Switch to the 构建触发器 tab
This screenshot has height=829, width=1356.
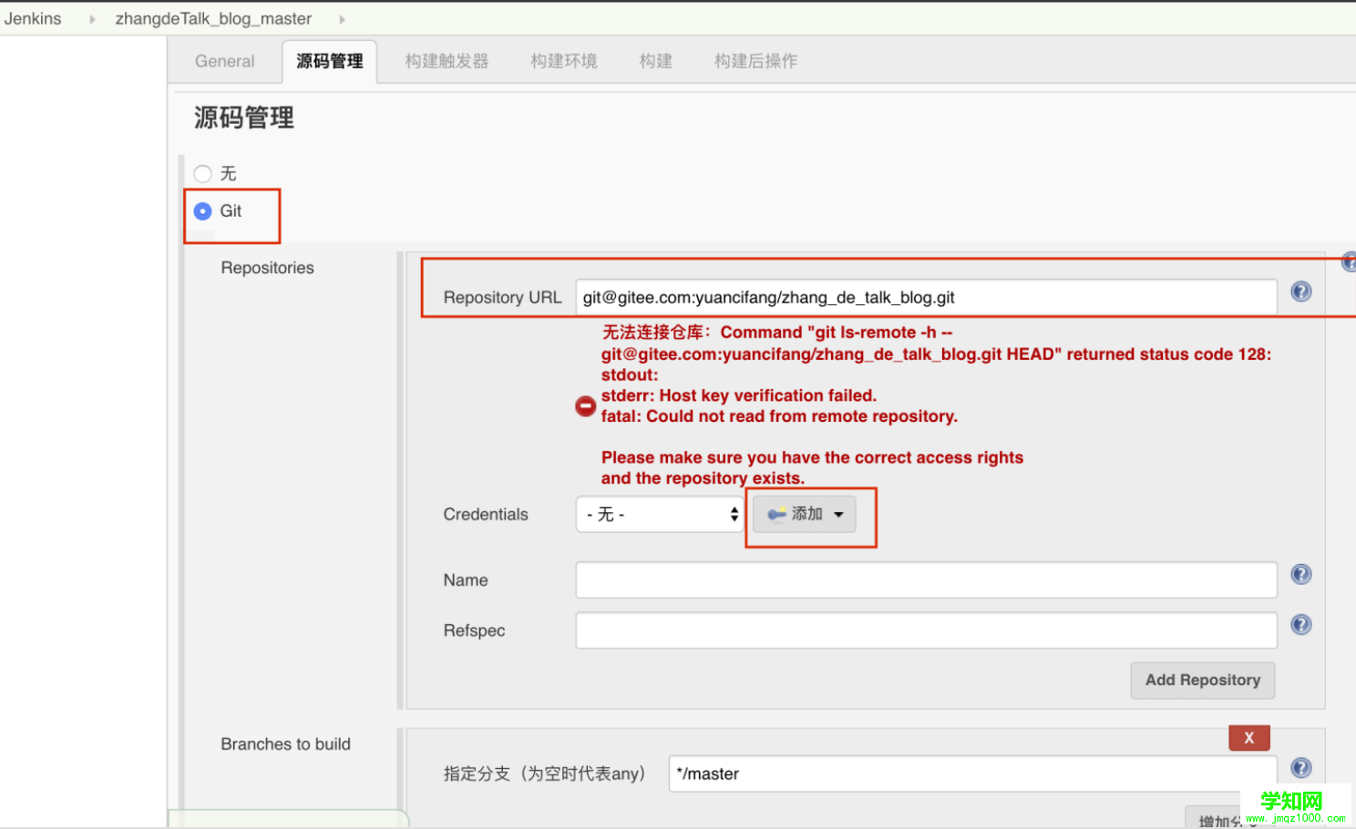coord(447,61)
